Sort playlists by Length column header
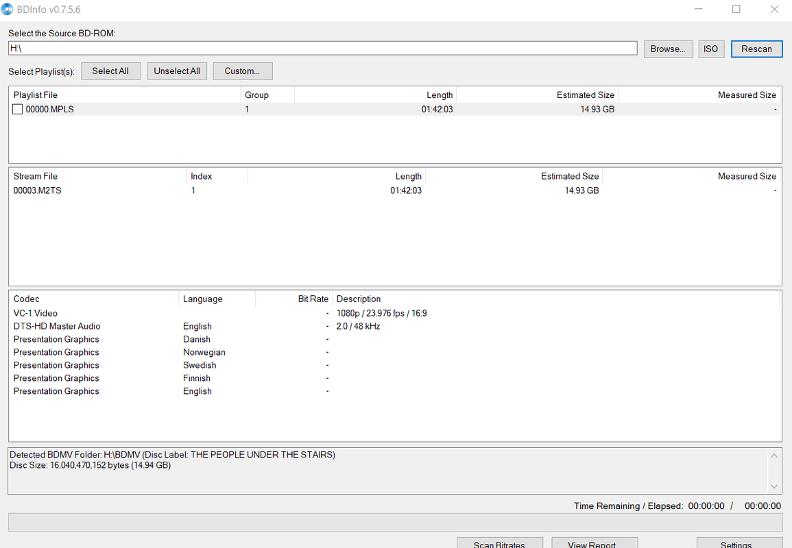The width and height of the screenshot is (792, 548). pyautogui.click(x=375, y=95)
